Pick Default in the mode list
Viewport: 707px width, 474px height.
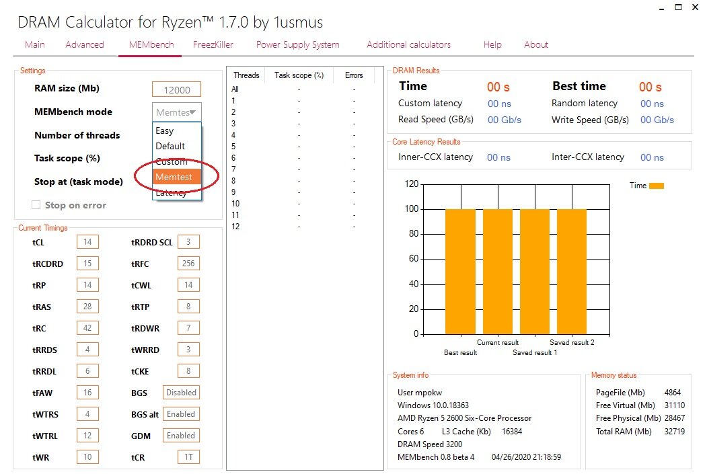pos(176,146)
